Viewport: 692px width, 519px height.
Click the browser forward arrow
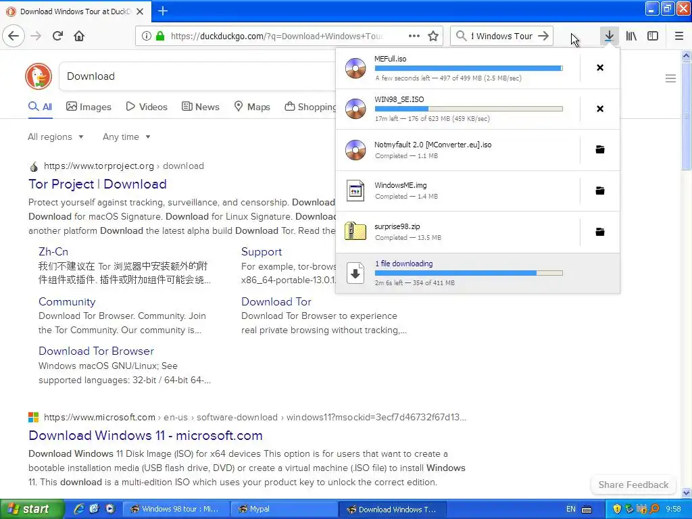click(x=36, y=36)
